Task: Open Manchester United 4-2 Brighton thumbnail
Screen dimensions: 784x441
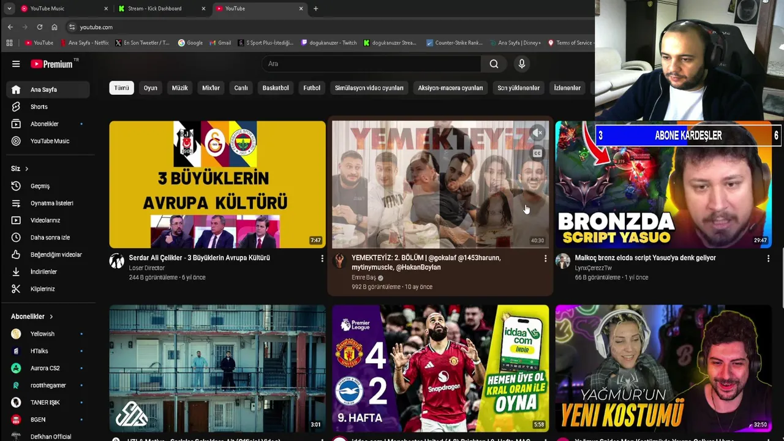Action: point(440,369)
